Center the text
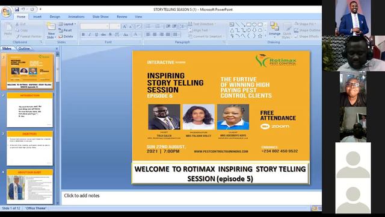Viewport: 385px width, 217px height. coord(155,34)
